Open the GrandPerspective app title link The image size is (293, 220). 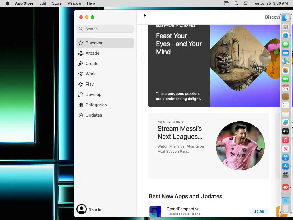(183, 209)
